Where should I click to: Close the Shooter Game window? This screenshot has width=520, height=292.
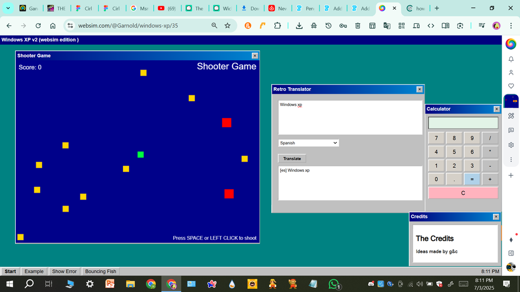[x=255, y=56]
